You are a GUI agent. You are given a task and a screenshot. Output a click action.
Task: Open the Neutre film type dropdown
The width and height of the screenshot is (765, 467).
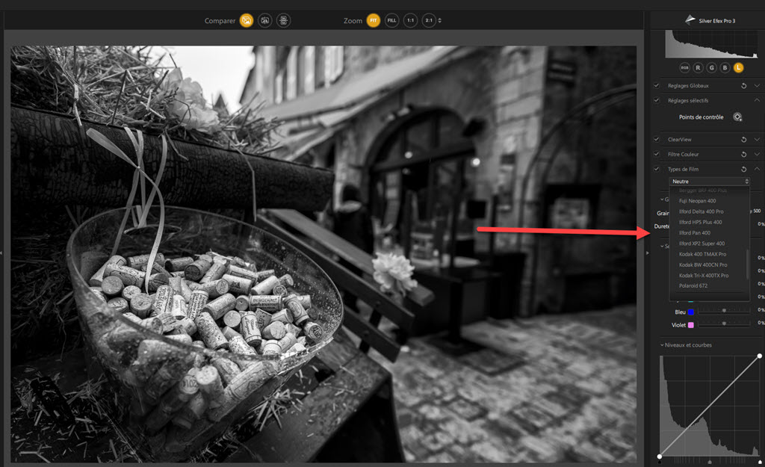[710, 182]
